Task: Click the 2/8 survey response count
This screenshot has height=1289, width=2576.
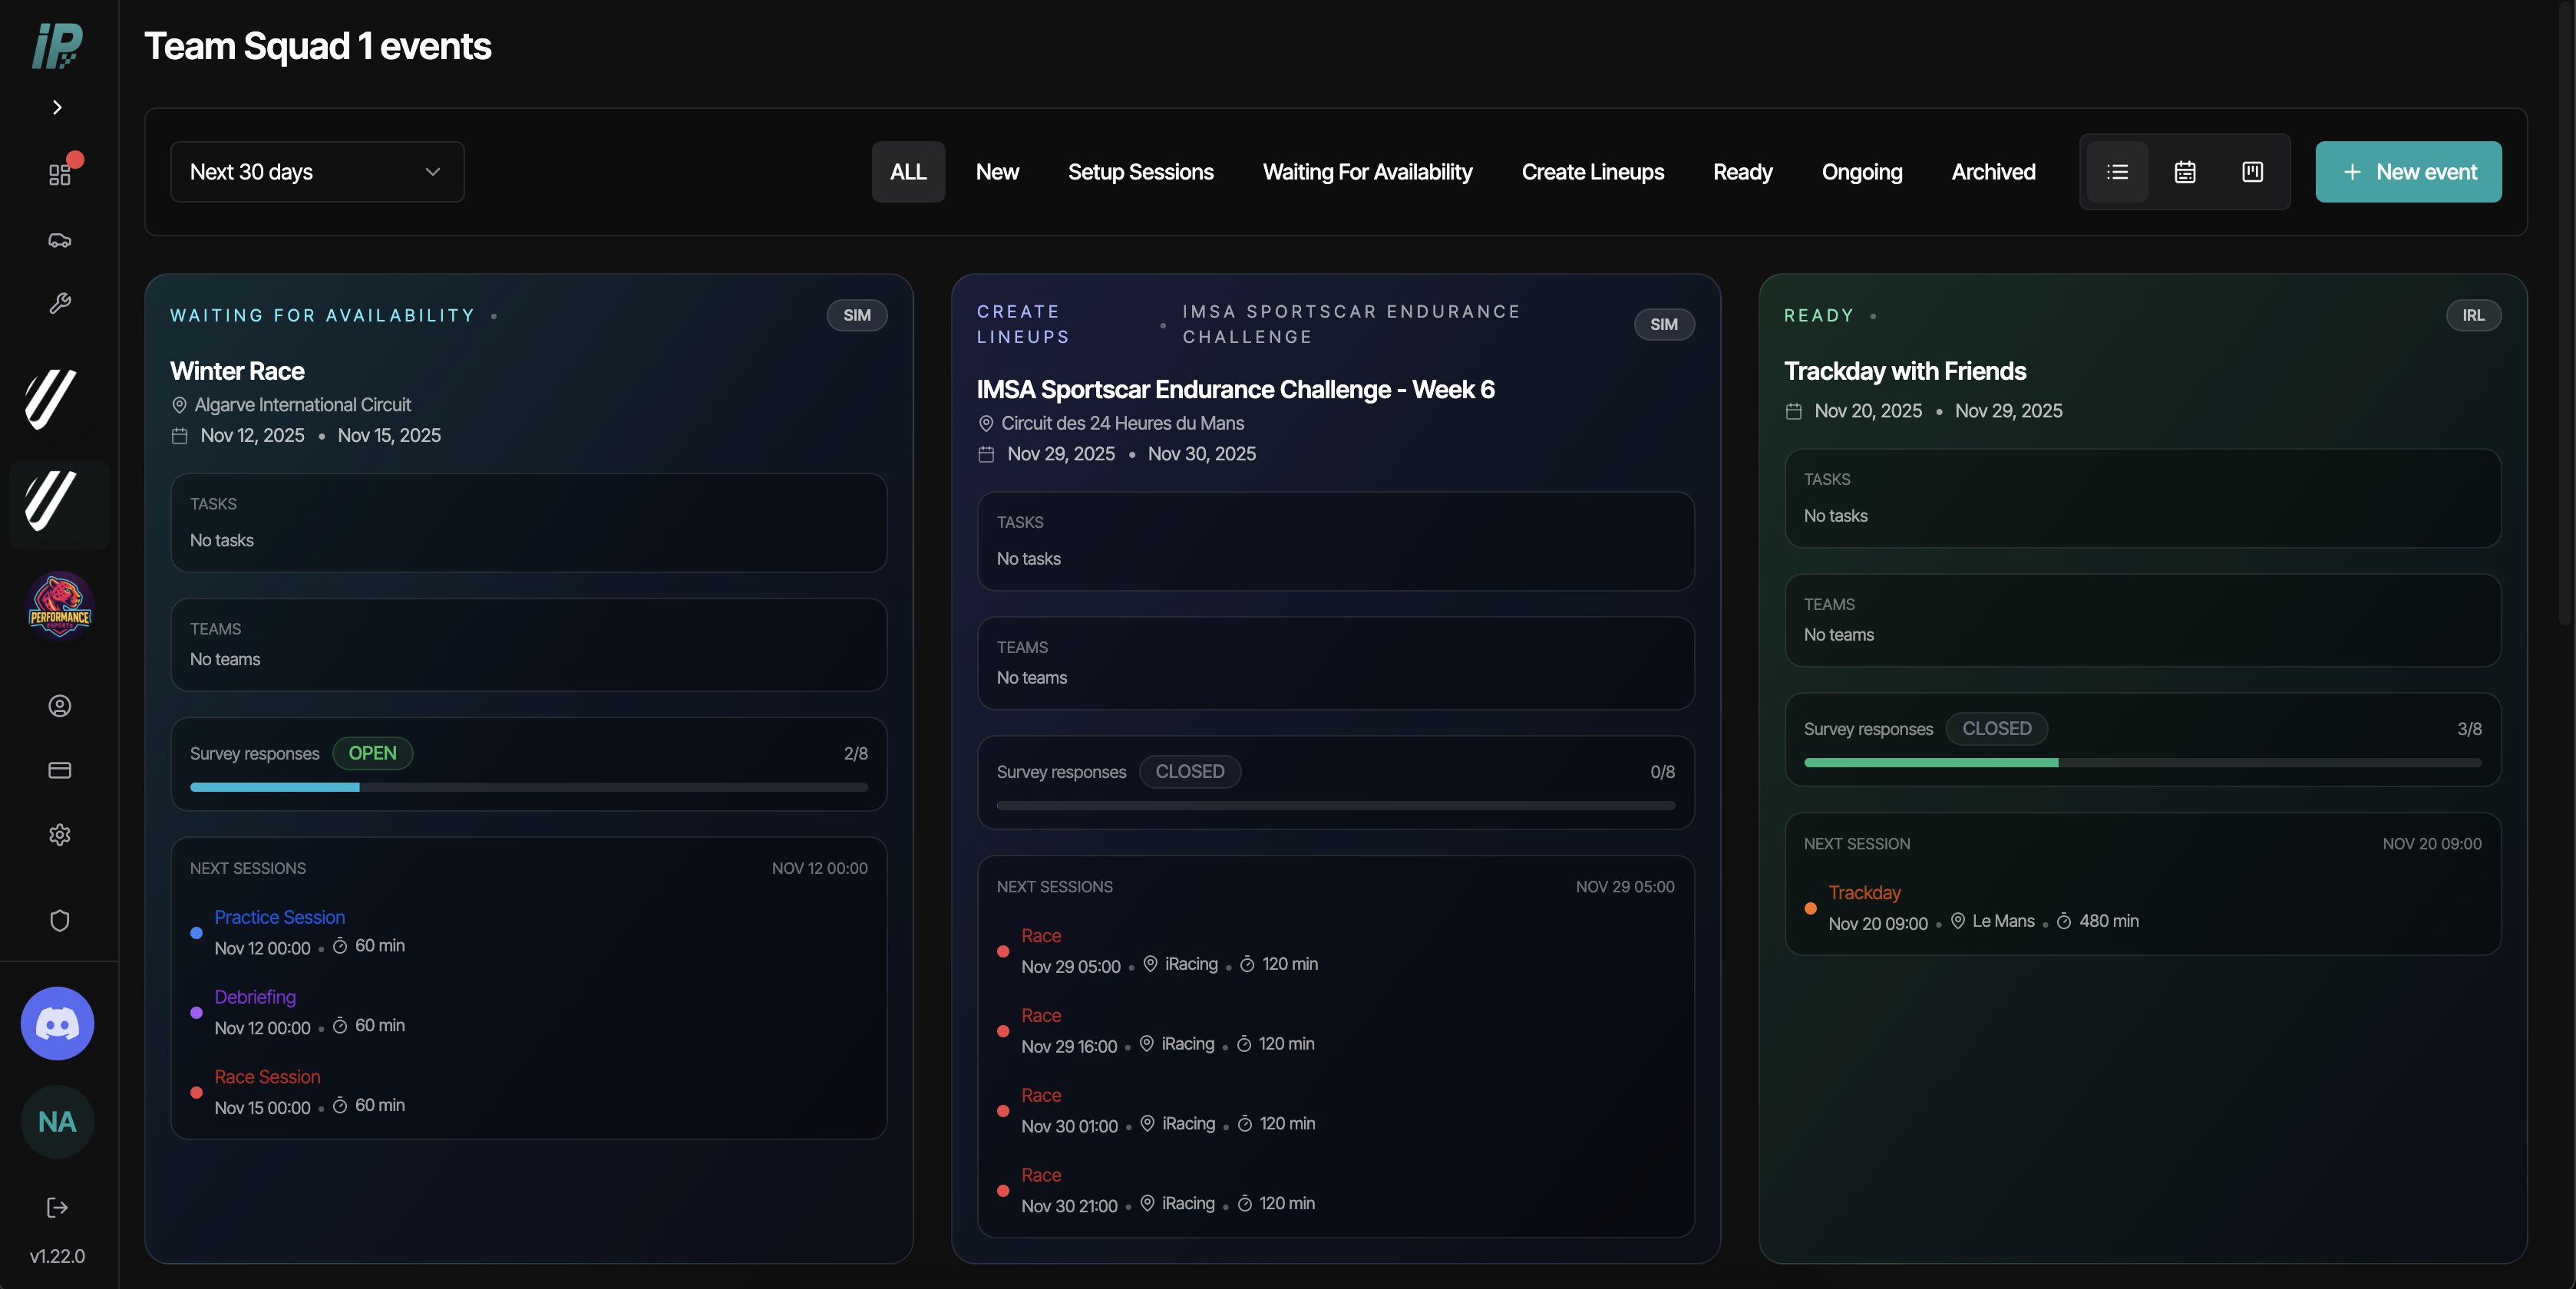Action: point(855,753)
